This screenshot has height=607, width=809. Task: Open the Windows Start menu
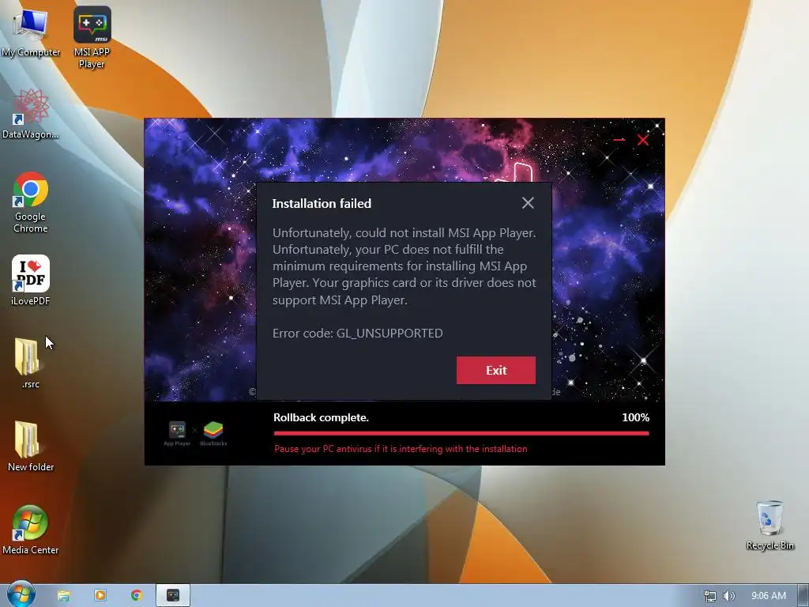[21, 594]
